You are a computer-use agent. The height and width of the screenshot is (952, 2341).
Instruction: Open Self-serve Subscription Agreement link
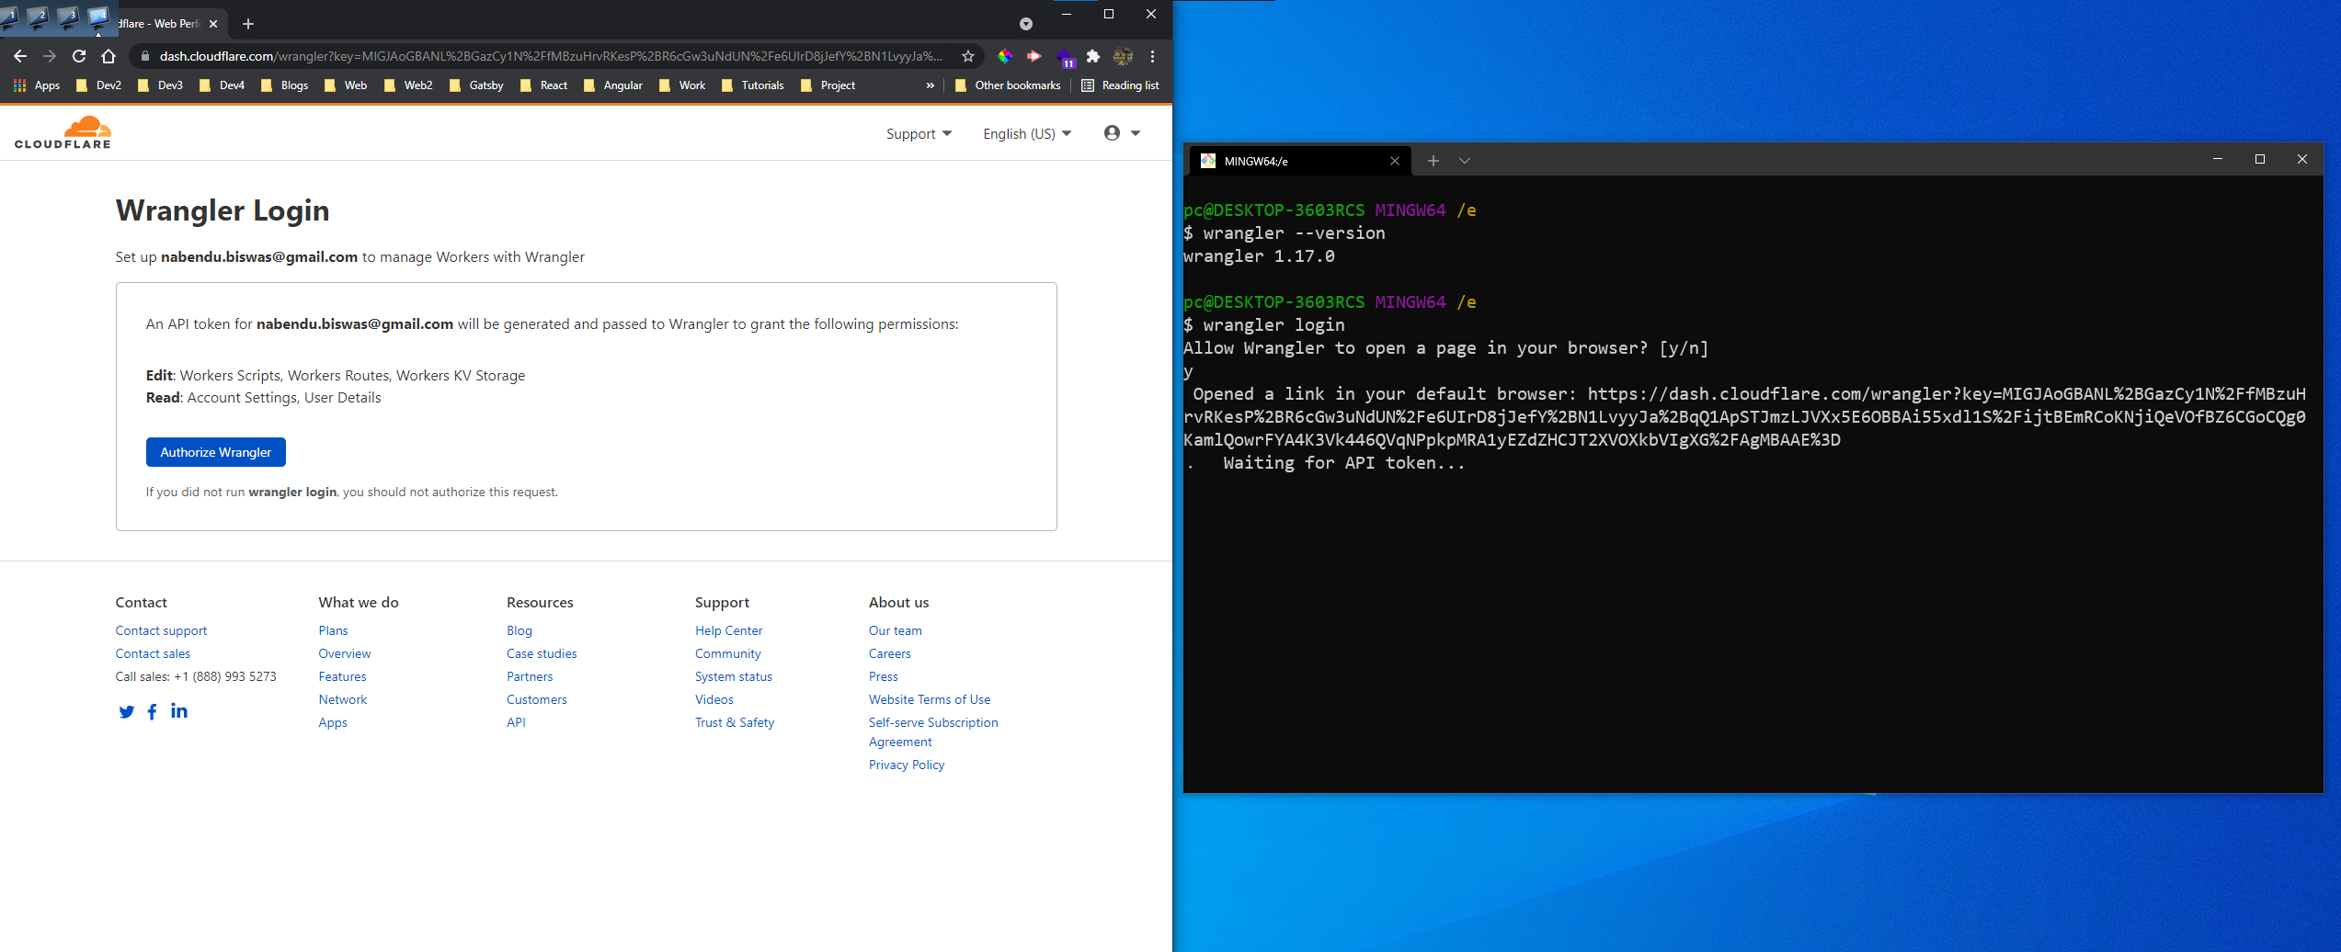933,732
